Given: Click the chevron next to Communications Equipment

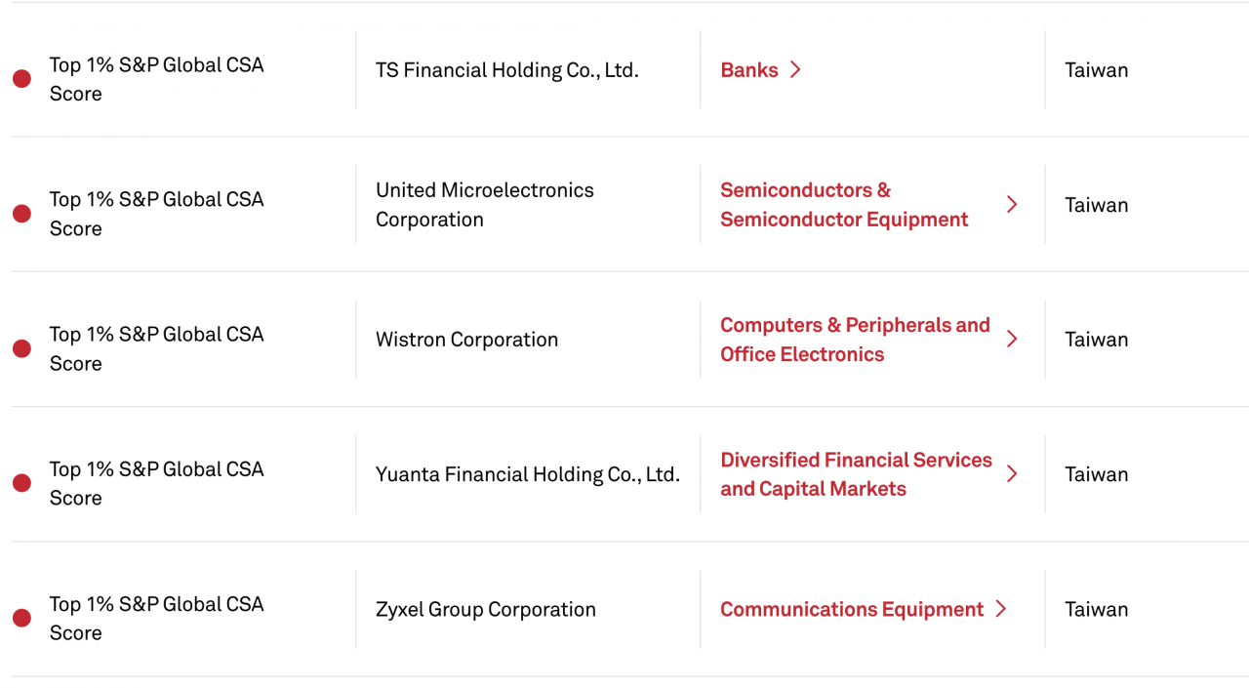Looking at the screenshot, I should [1000, 609].
